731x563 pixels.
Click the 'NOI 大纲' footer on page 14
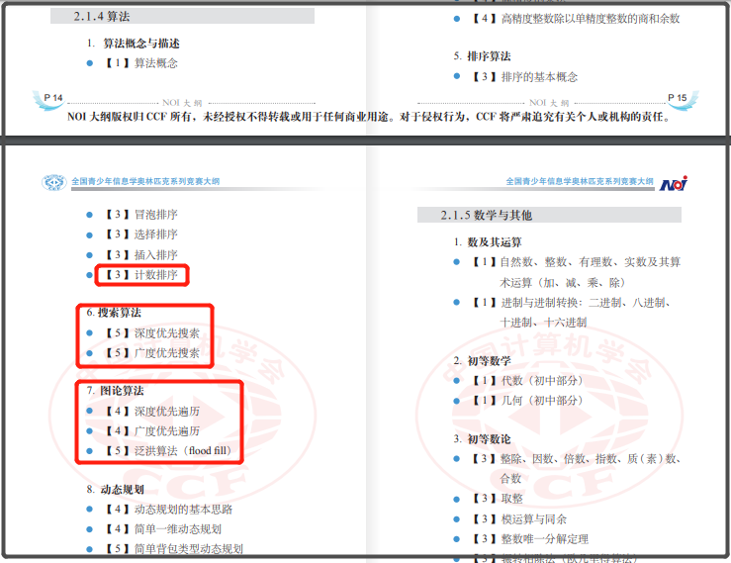(x=182, y=103)
